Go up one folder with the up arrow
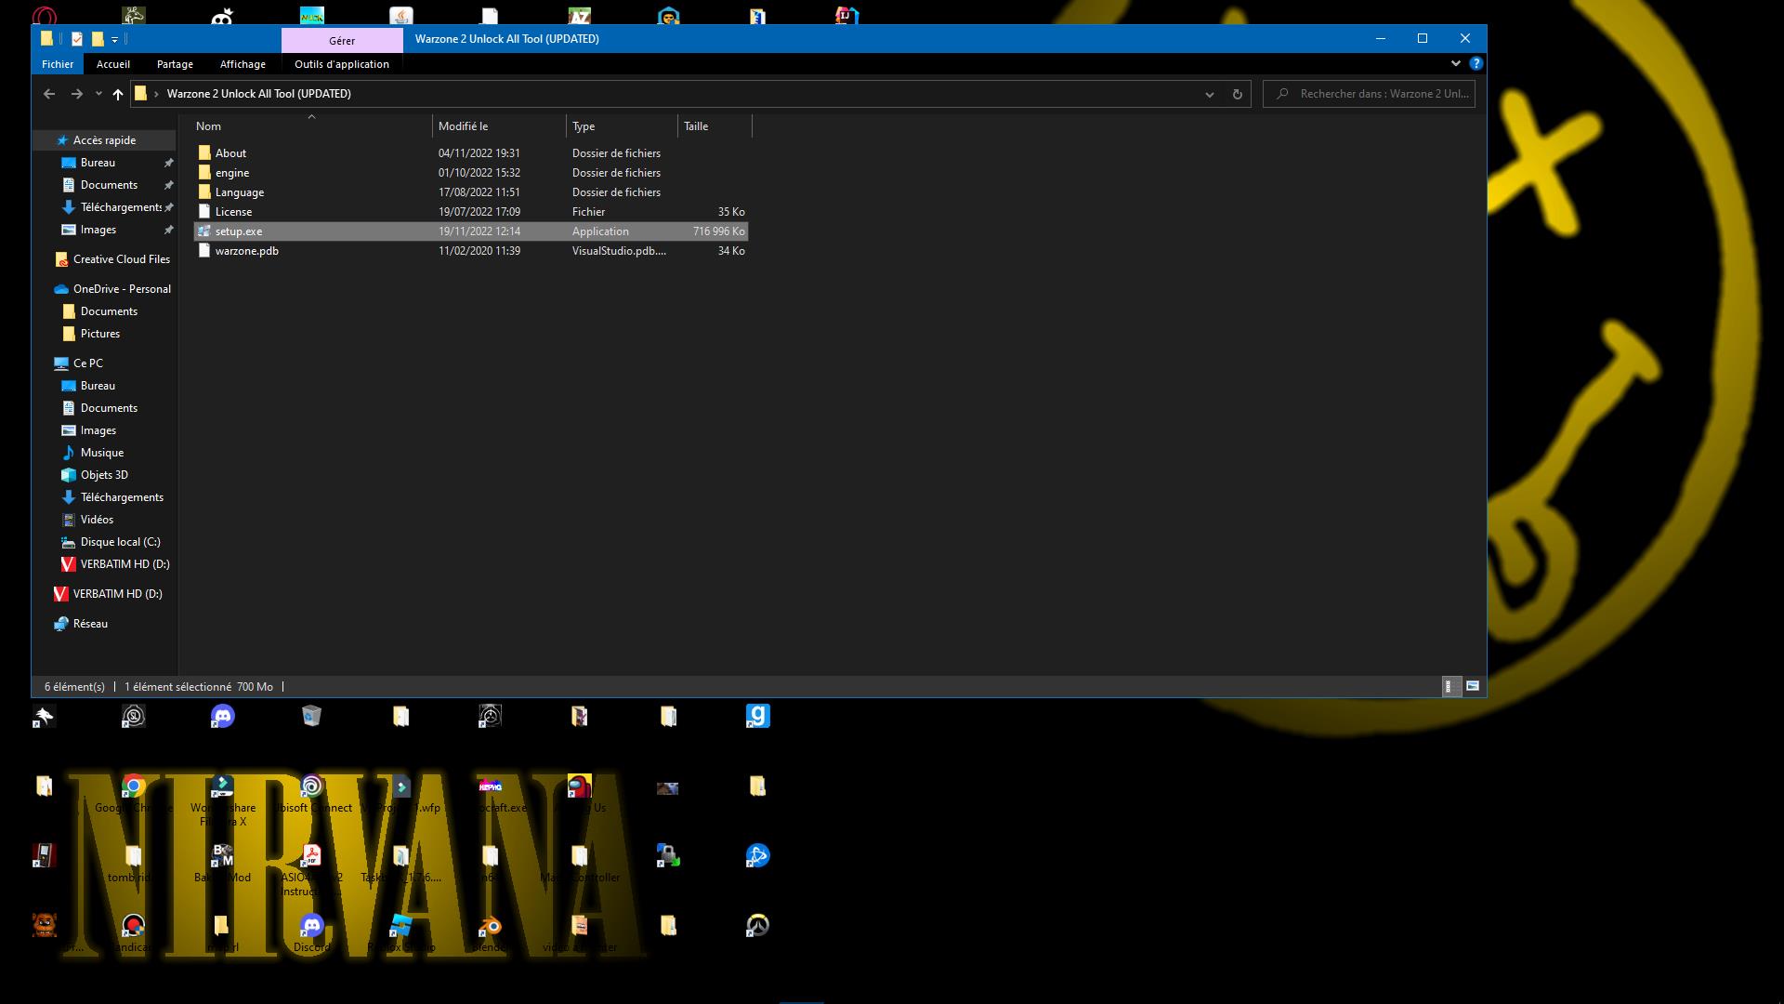Screen dimensions: 1784x1004 [x=117, y=94]
